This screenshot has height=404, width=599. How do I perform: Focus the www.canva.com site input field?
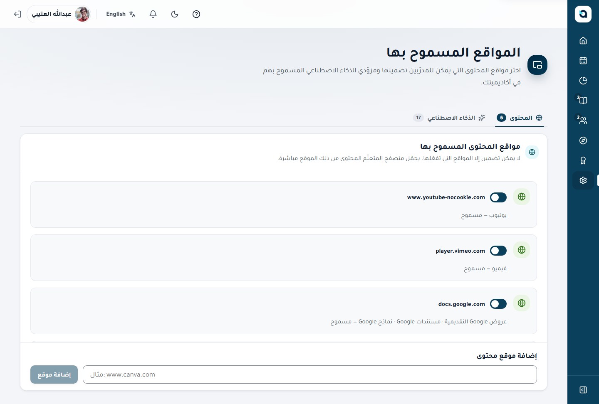310,374
